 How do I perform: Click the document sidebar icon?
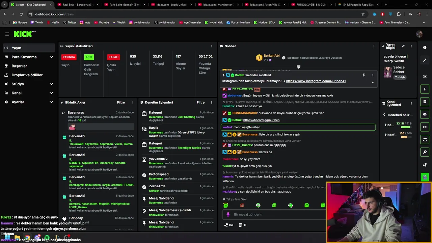click(x=425, y=102)
